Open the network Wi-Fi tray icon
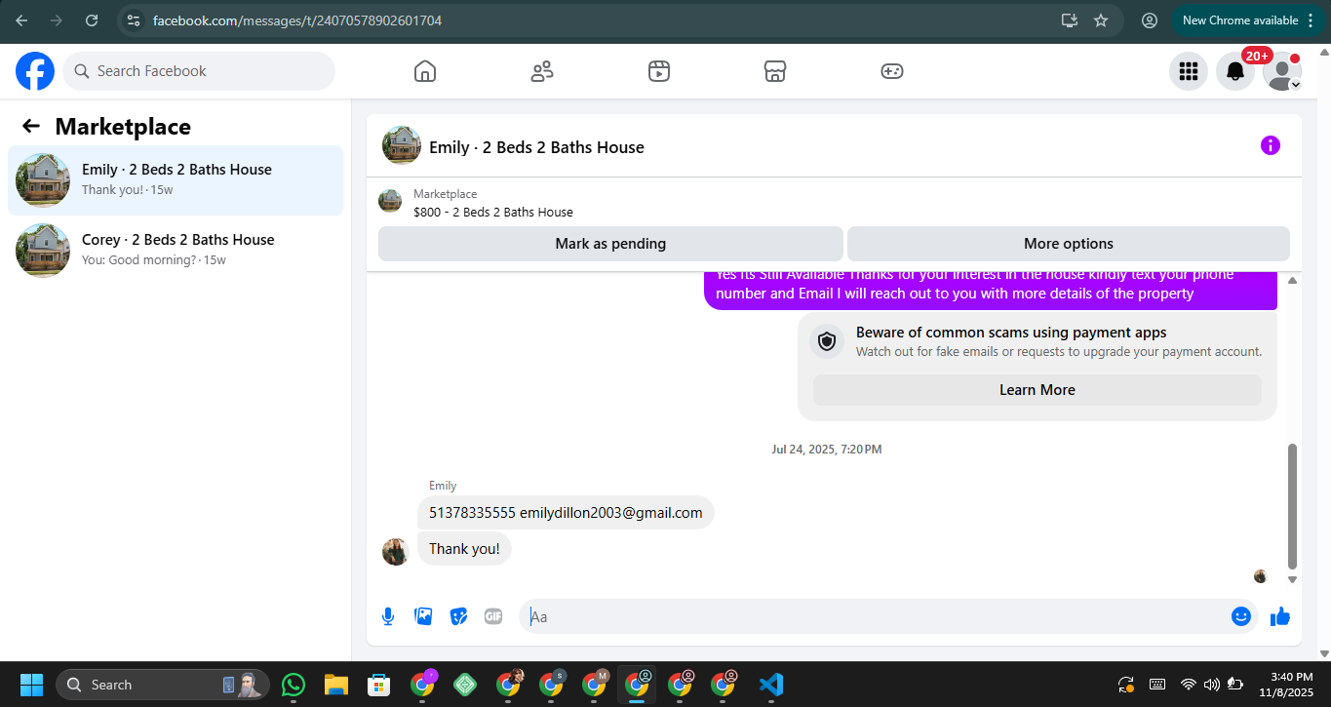The image size is (1331, 707). [1188, 685]
